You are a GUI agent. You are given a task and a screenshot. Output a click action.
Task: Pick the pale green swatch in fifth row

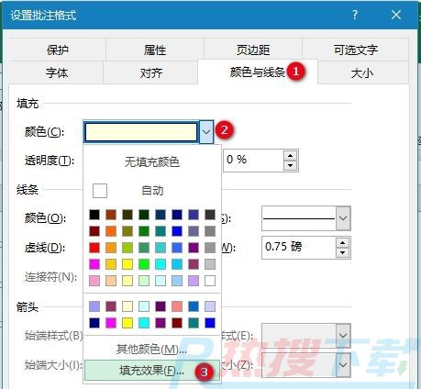[x=144, y=281]
